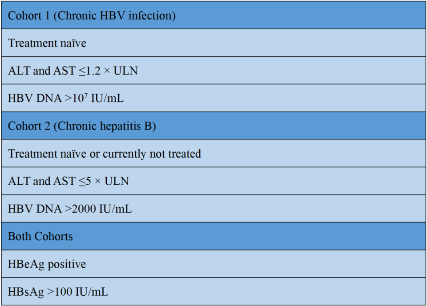Click the Cohort 1 header row

point(213,16)
